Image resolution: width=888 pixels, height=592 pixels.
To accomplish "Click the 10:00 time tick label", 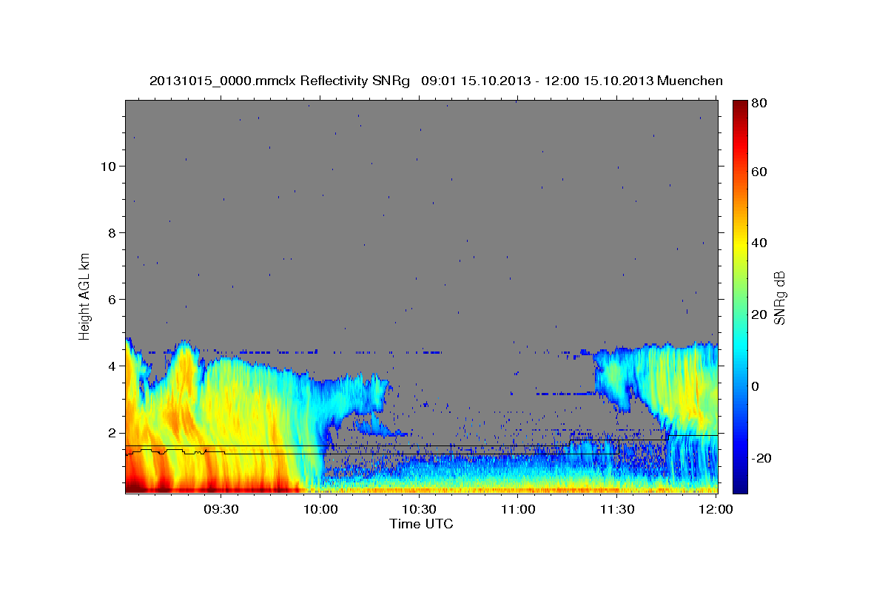I will click(x=320, y=510).
